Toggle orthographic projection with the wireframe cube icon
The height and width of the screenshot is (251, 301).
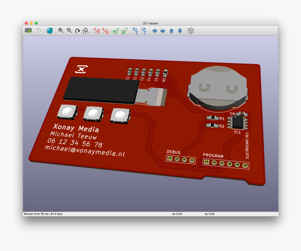tap(191, 31)
